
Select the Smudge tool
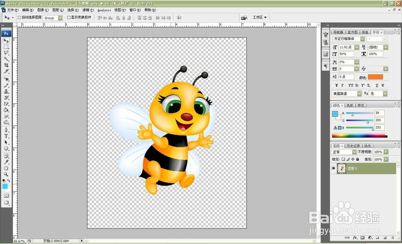(6, 116)
